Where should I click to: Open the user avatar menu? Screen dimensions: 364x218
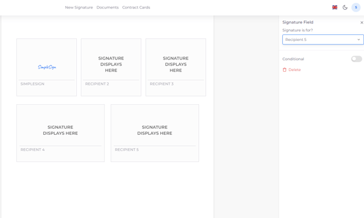(356, 7)
